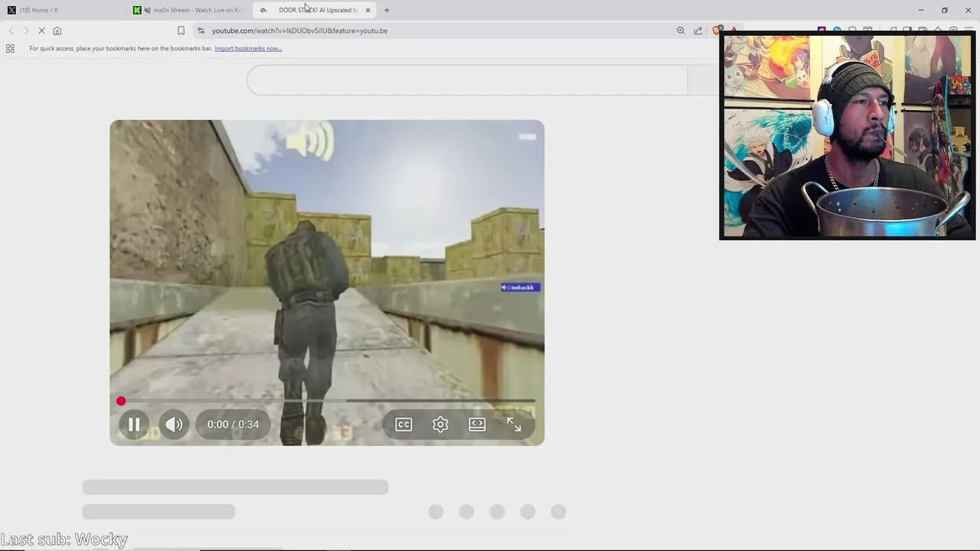Open the video settings gear
This screenshot has height=551, width=980.
pyautogui.click(x=440, y=424)
